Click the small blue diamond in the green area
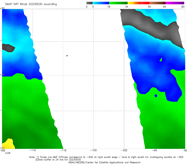The height and width of the screenshot is (164, 187). 156,96
